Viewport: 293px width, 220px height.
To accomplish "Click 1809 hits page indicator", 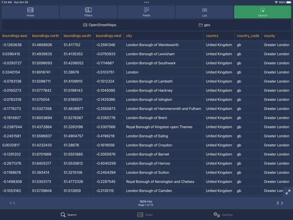I will pyautogui.click(x=146, y=203).
